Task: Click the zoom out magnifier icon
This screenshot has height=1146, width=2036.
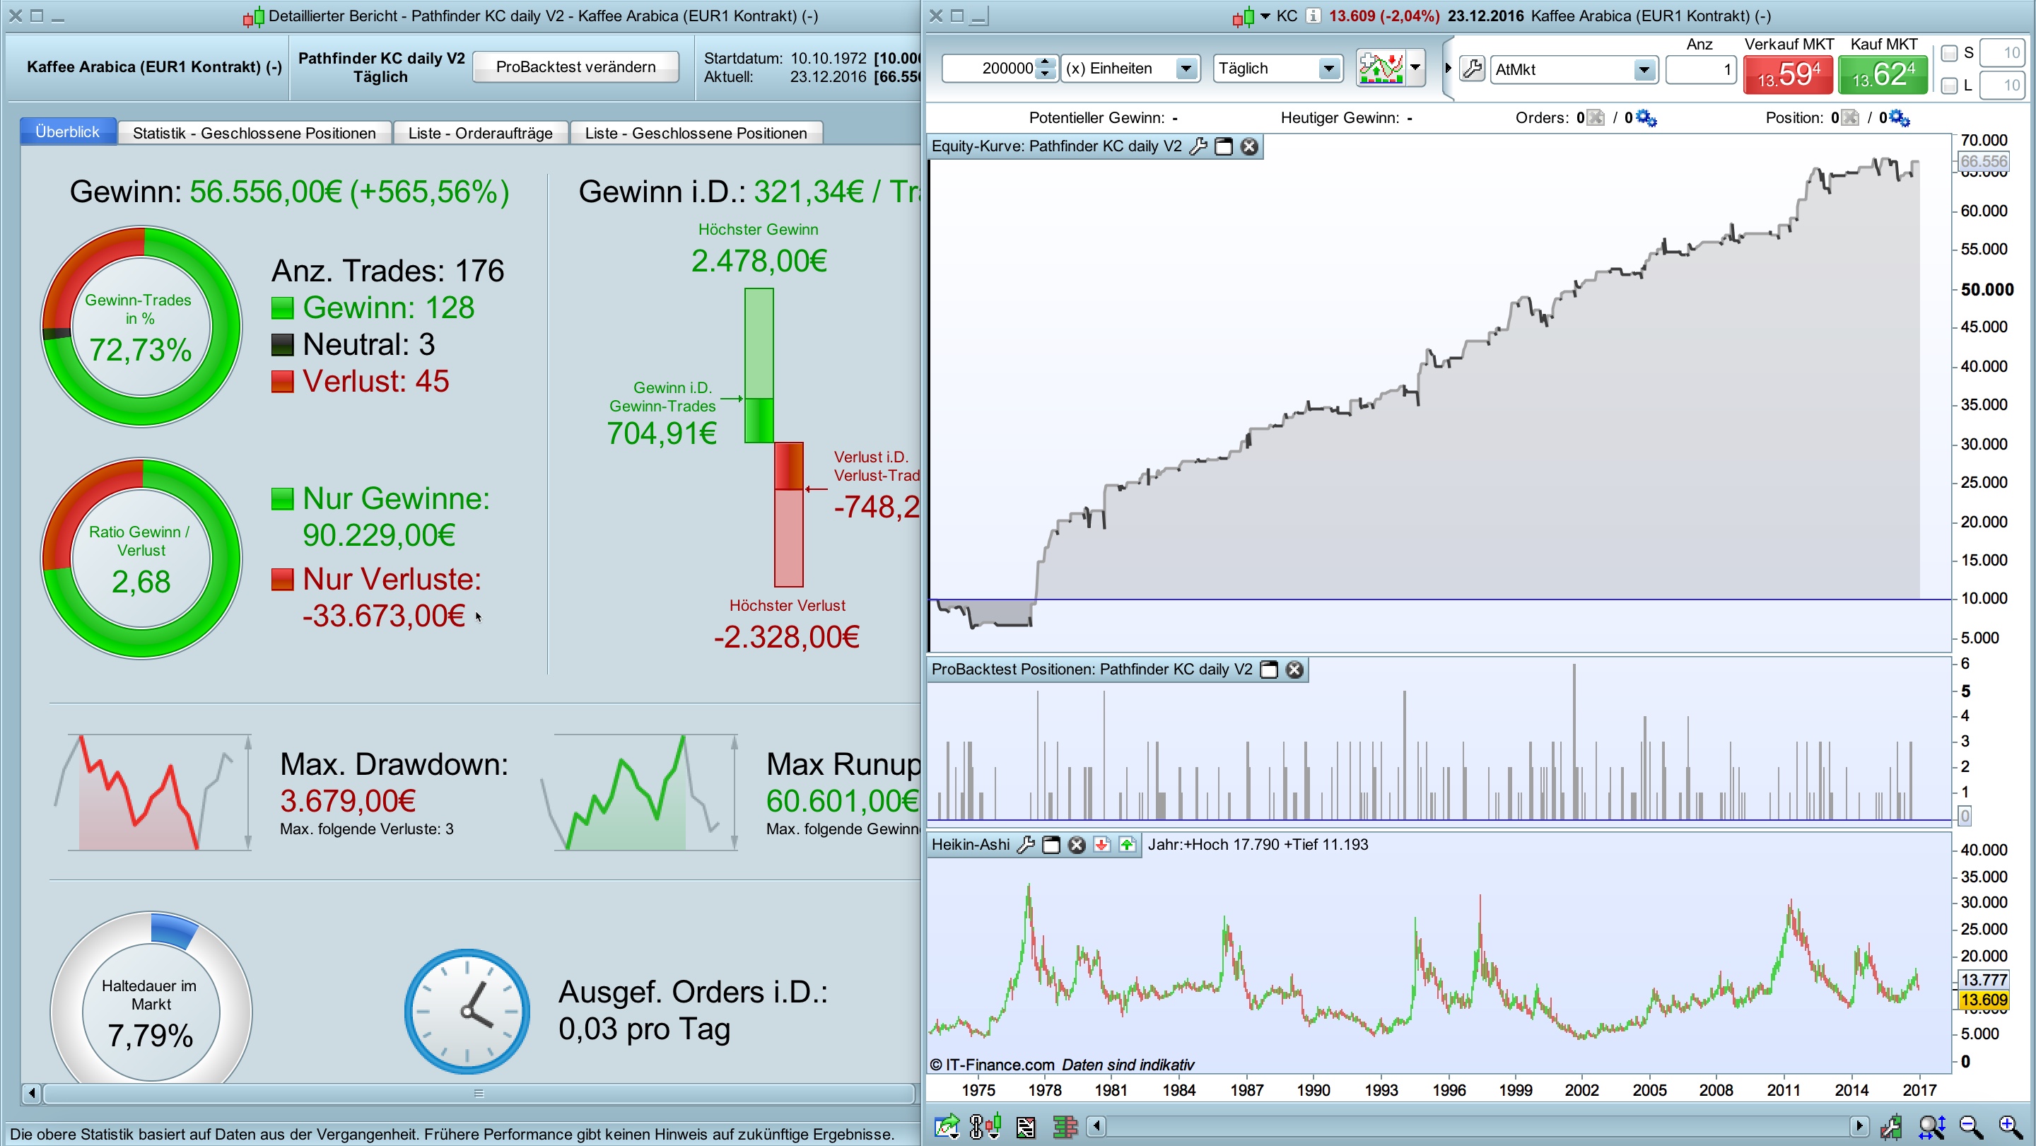Action: (x=1970, y=1125)
